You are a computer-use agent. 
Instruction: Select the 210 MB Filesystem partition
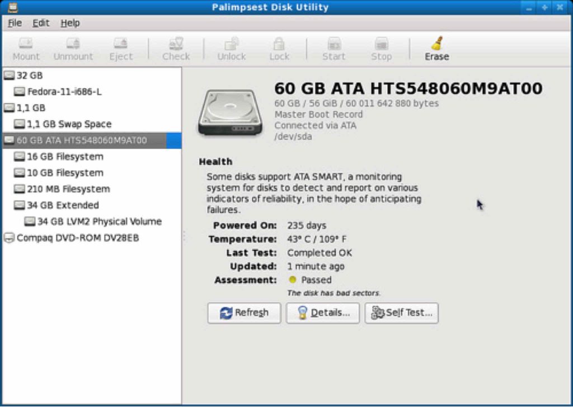tap(91, 189)
